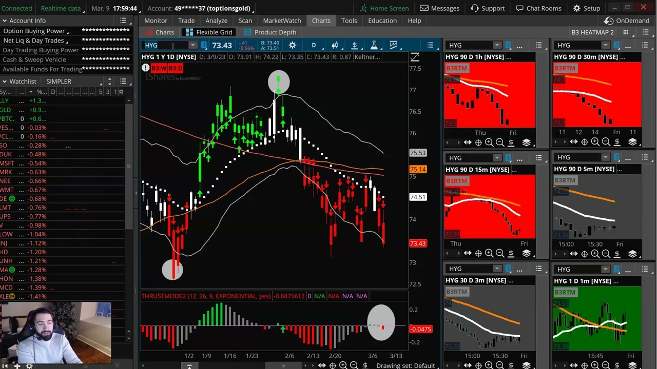Open HYG symbol dropdown in 90 D 30m panel
This screenshot has width=657, height=369.
click(x=605, y=46)
